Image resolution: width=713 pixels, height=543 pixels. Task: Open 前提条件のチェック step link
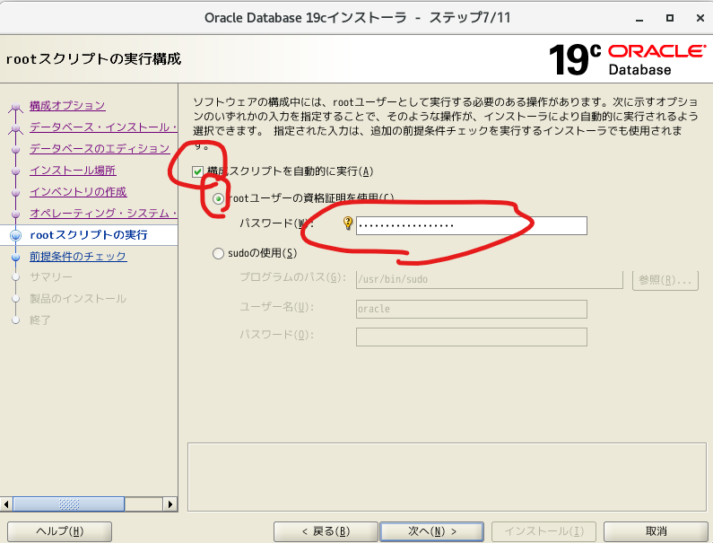point(78,257)
